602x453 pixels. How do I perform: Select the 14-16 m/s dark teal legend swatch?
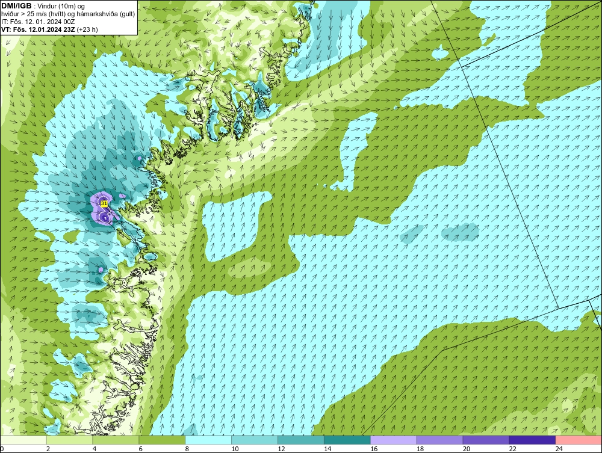[347, 440]
